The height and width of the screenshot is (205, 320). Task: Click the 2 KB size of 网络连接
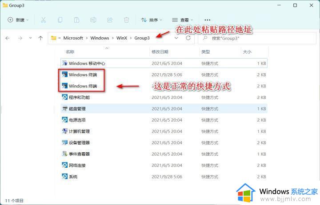pos(261,165)
